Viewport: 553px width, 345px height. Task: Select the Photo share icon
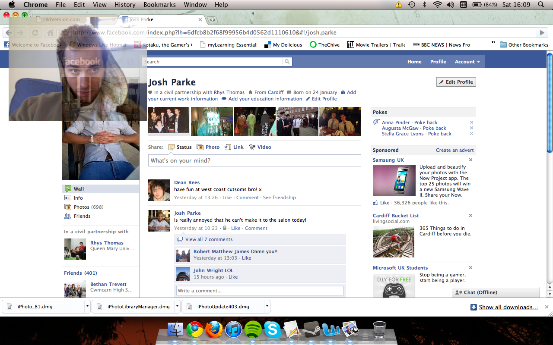[x=200, y=147]
